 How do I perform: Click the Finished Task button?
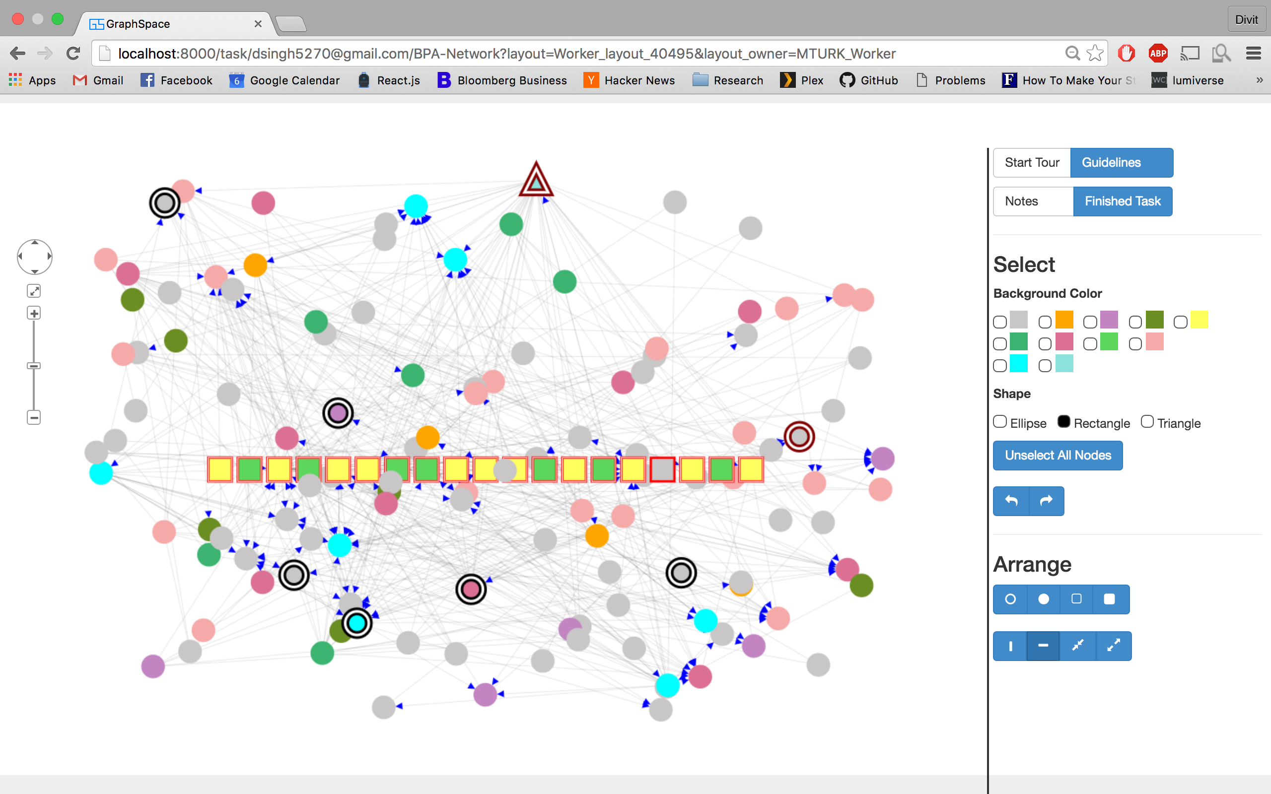click(x=1123, y=201)
